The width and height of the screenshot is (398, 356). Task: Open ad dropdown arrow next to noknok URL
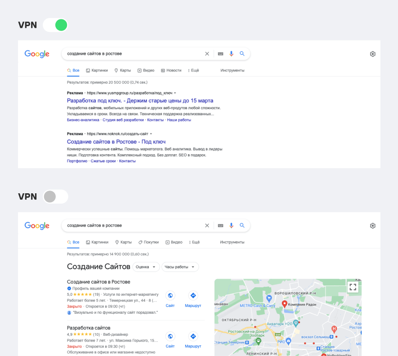151,134
